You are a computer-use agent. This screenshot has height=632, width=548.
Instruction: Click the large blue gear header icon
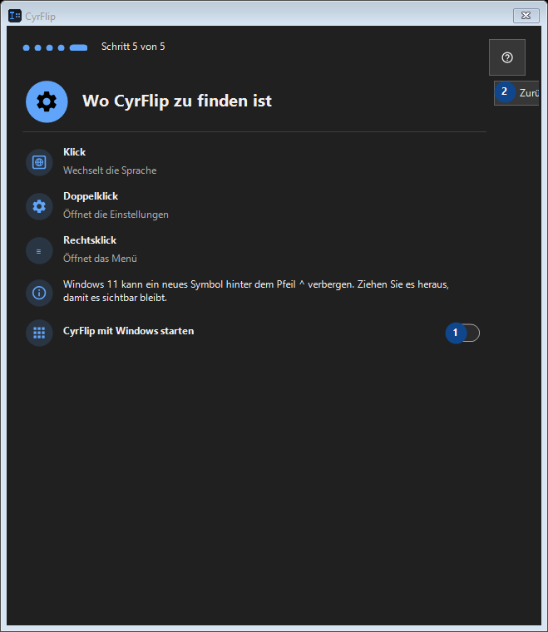pos(47,101)
